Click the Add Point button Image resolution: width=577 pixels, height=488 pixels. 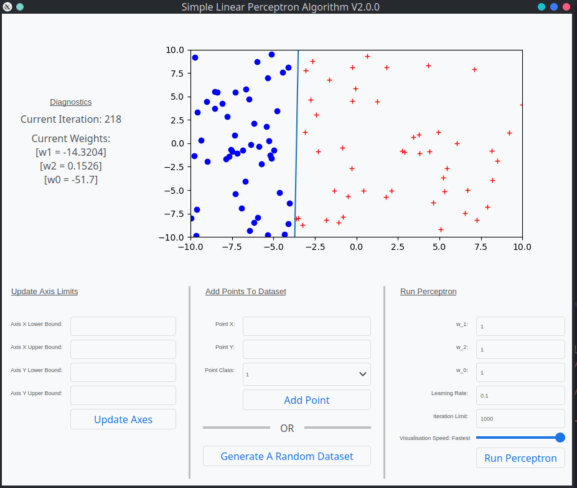(x=307, y=400)
